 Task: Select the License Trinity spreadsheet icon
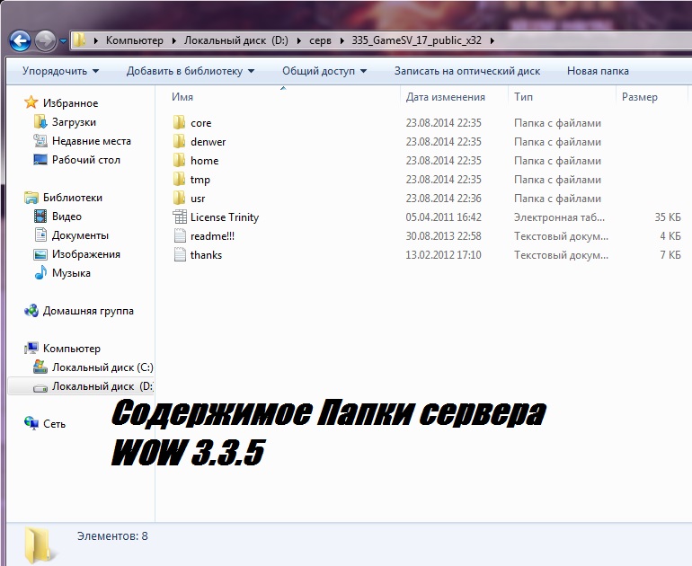click(x=180, y=217)
